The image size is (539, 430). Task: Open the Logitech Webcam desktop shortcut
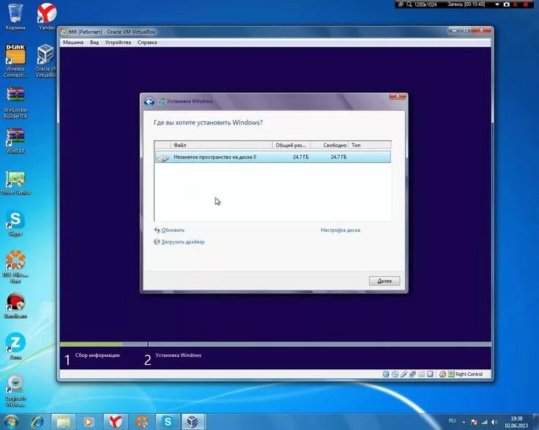coord(15,391)
